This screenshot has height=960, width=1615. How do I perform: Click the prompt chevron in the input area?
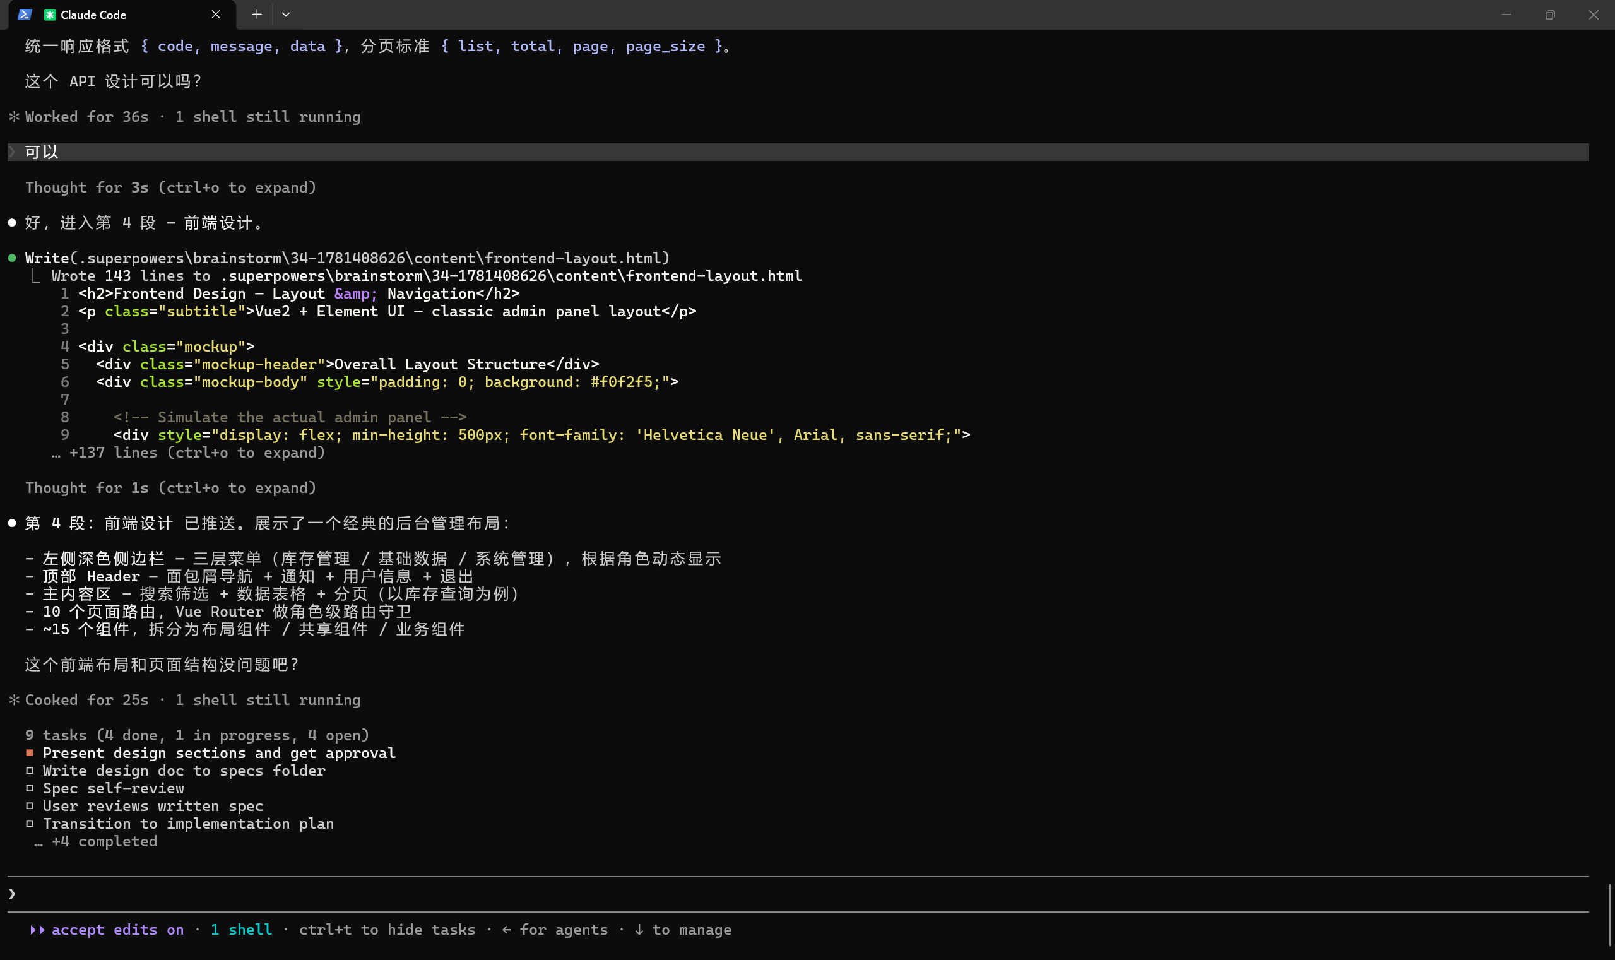coord(12,894)
